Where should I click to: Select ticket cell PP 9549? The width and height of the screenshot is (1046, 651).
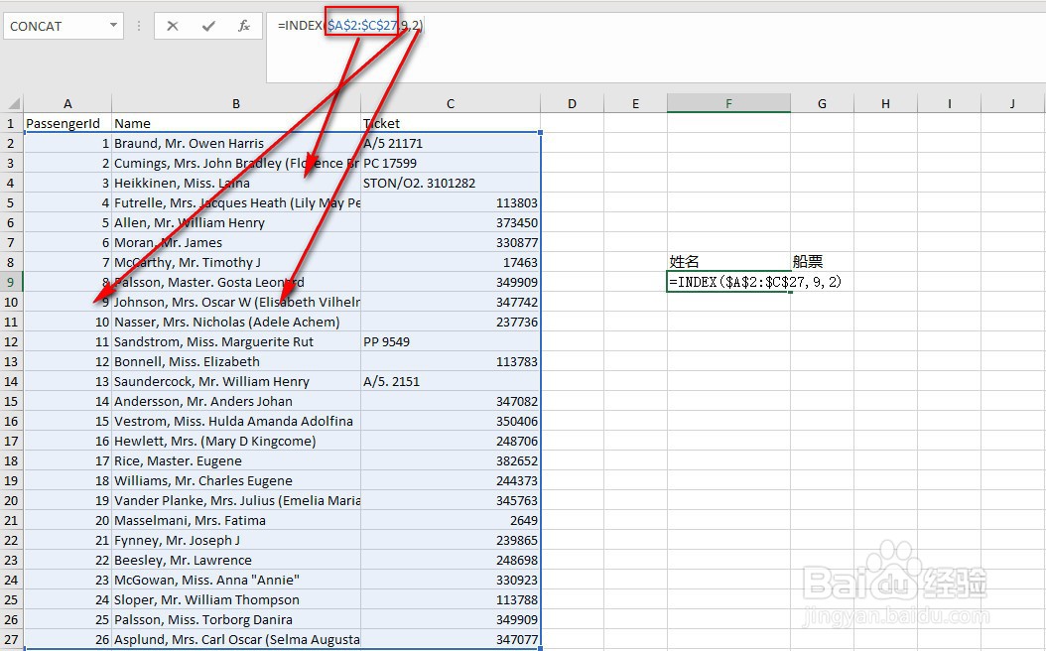pos(451,341)
